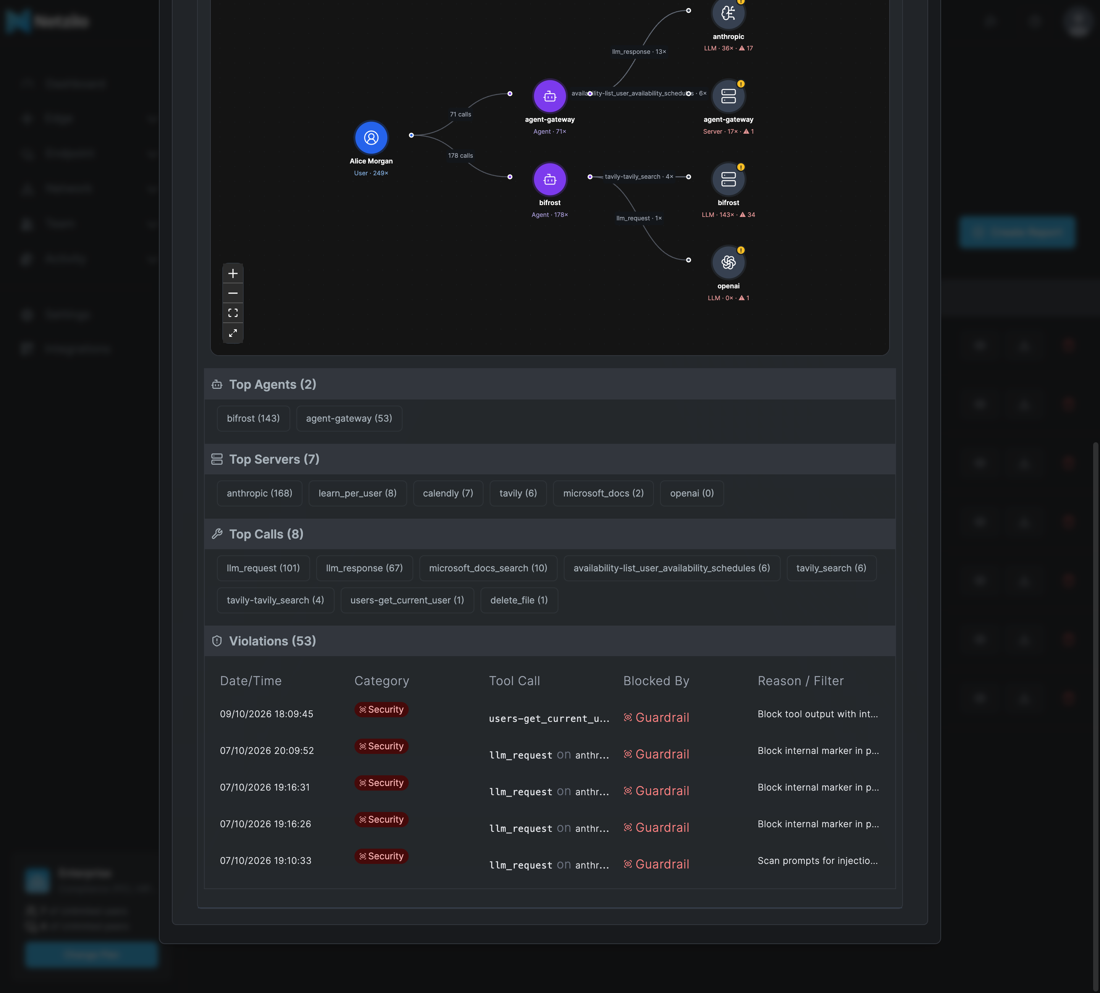Fit graph to view icon

233,313
